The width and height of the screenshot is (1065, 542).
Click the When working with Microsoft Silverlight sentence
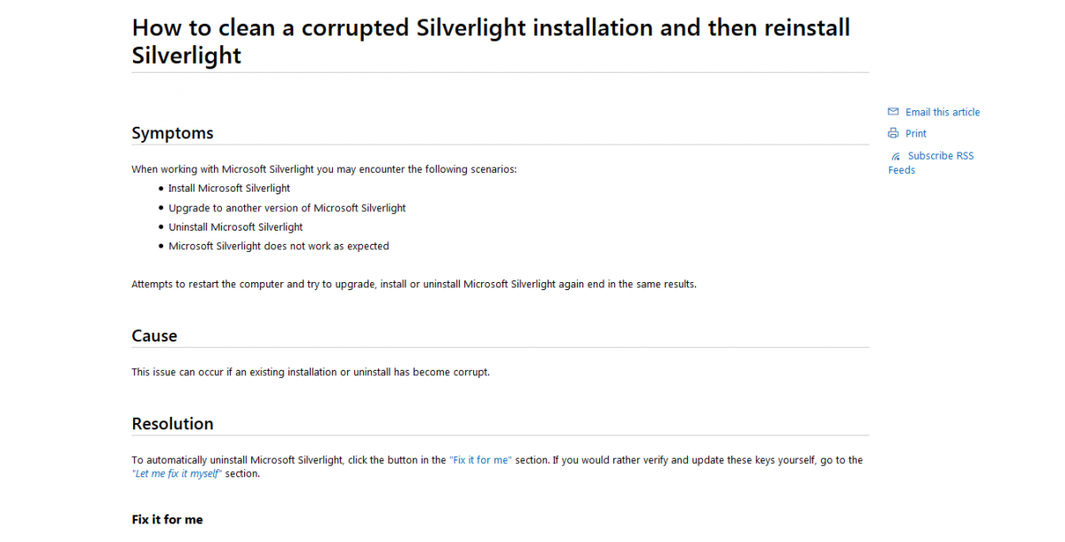coord(324,169)
